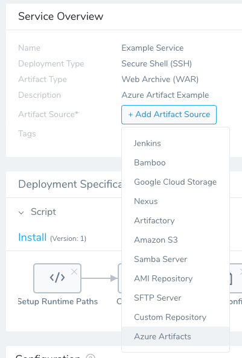242x358 pixels.
Task: Open the Install command link
Action: 33,237
